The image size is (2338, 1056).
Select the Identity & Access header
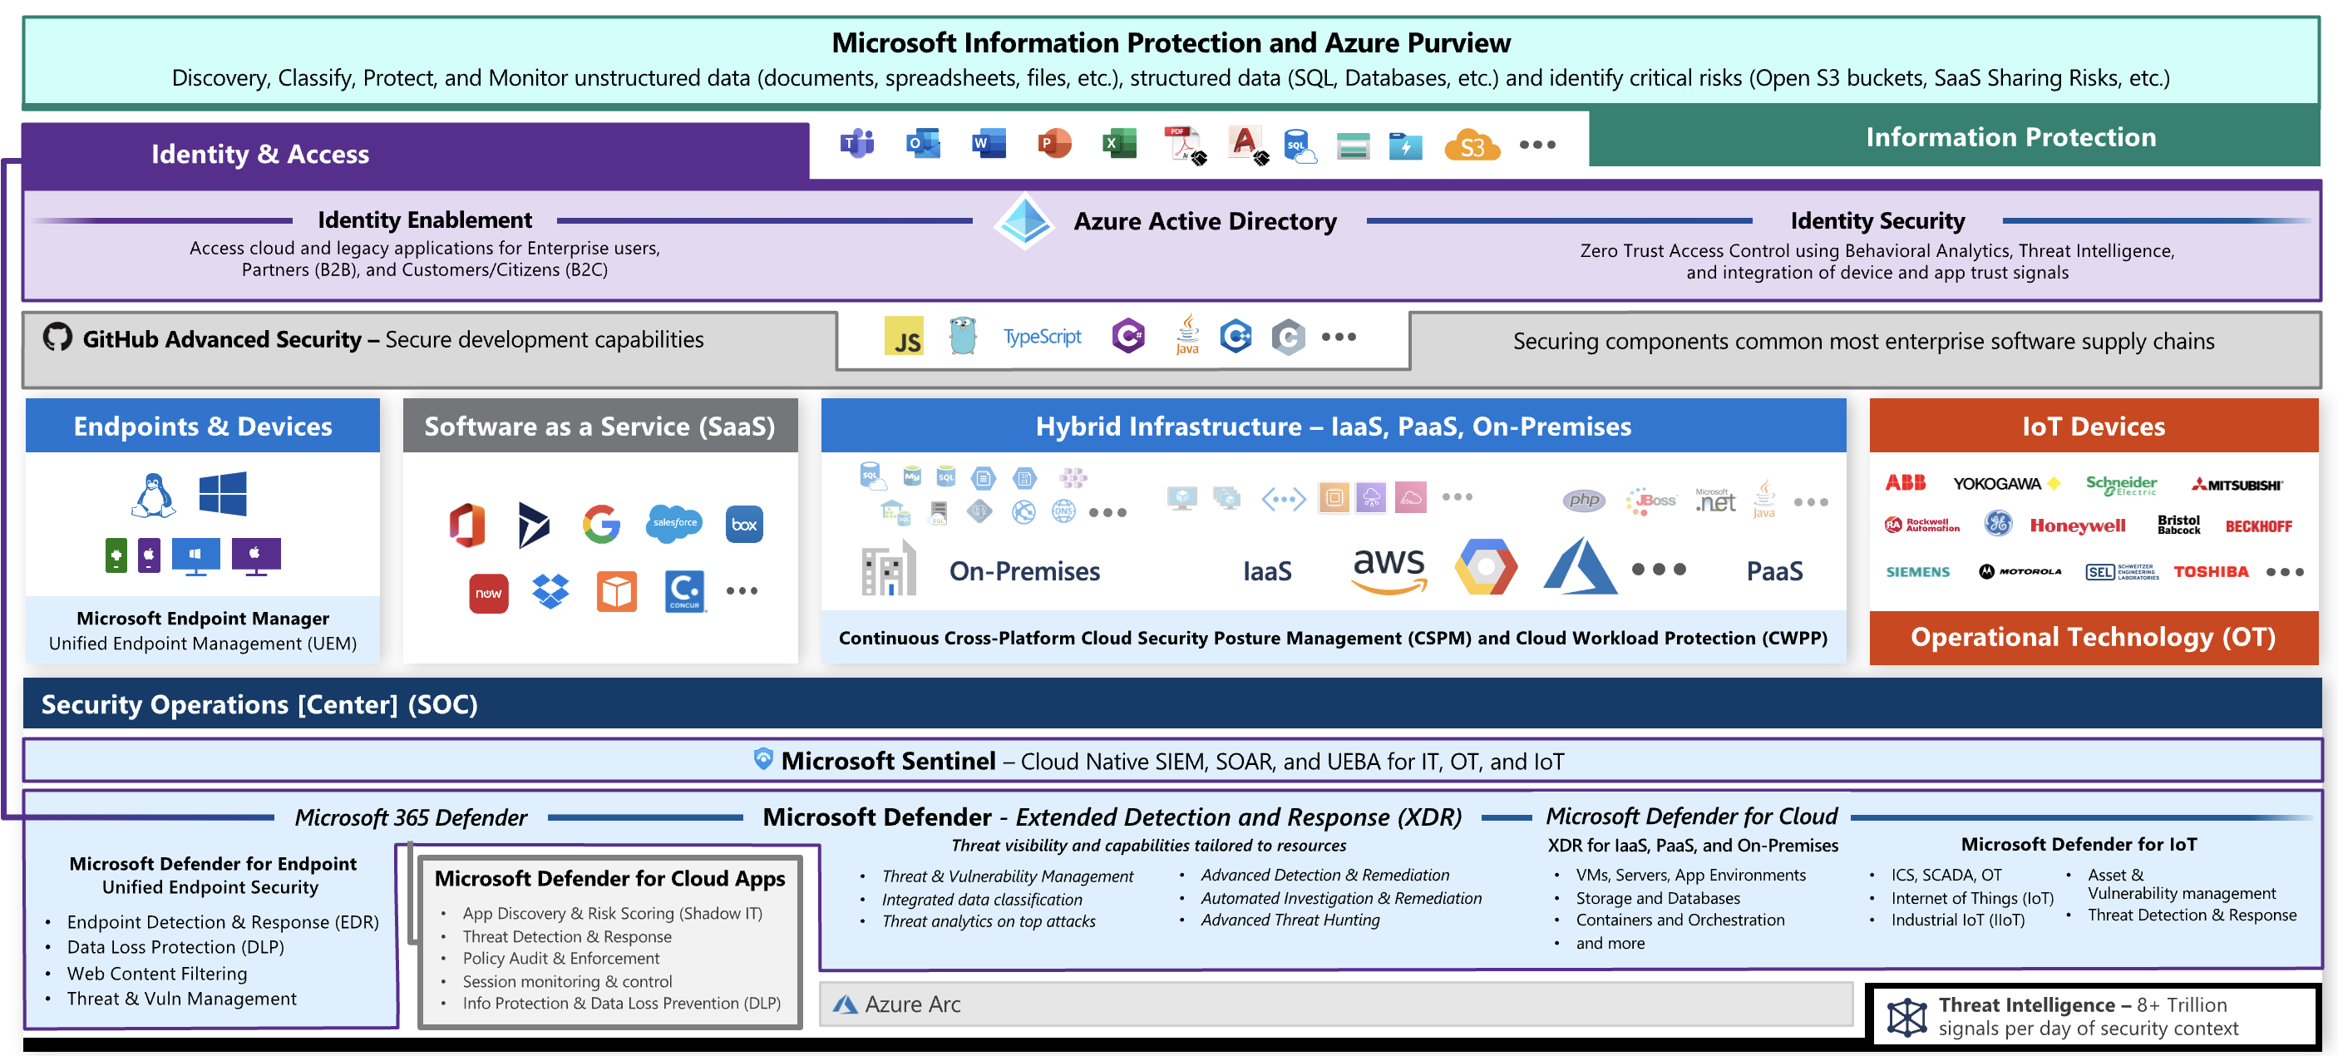click(x=259, y=154)
